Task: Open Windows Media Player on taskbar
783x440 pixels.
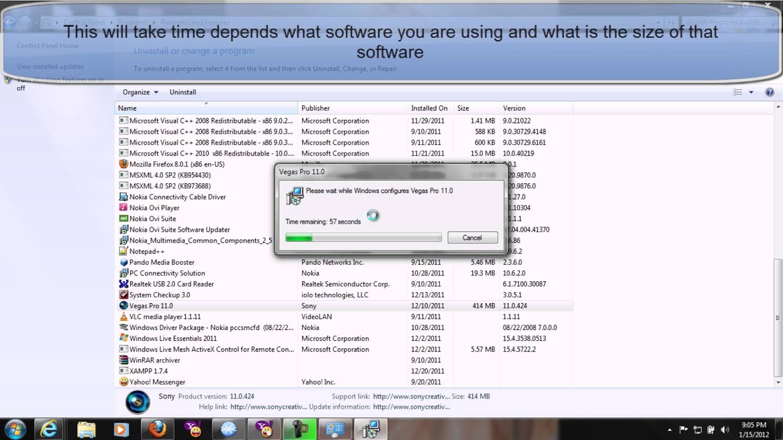Action: coord(122,430)
